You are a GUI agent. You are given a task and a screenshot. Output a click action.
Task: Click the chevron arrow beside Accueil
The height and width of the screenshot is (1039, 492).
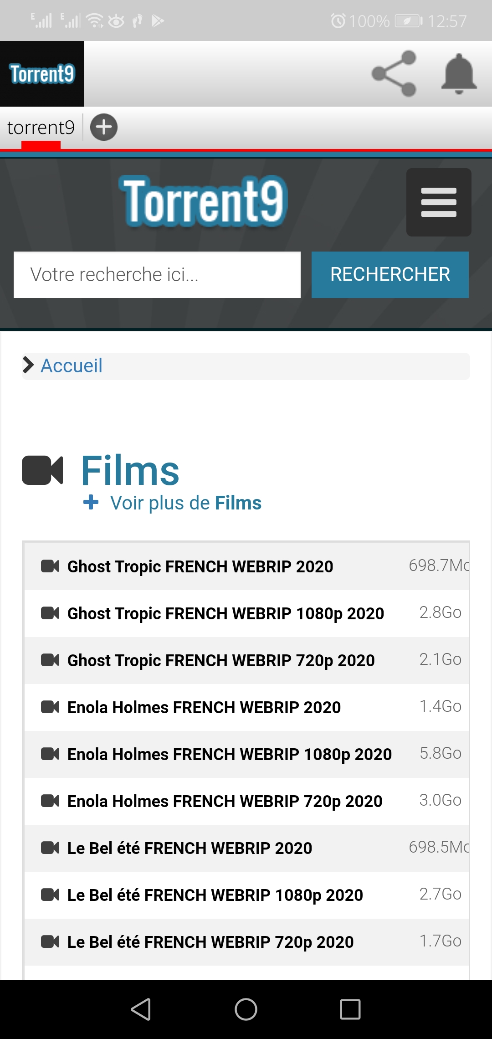(x=28, y=365)
